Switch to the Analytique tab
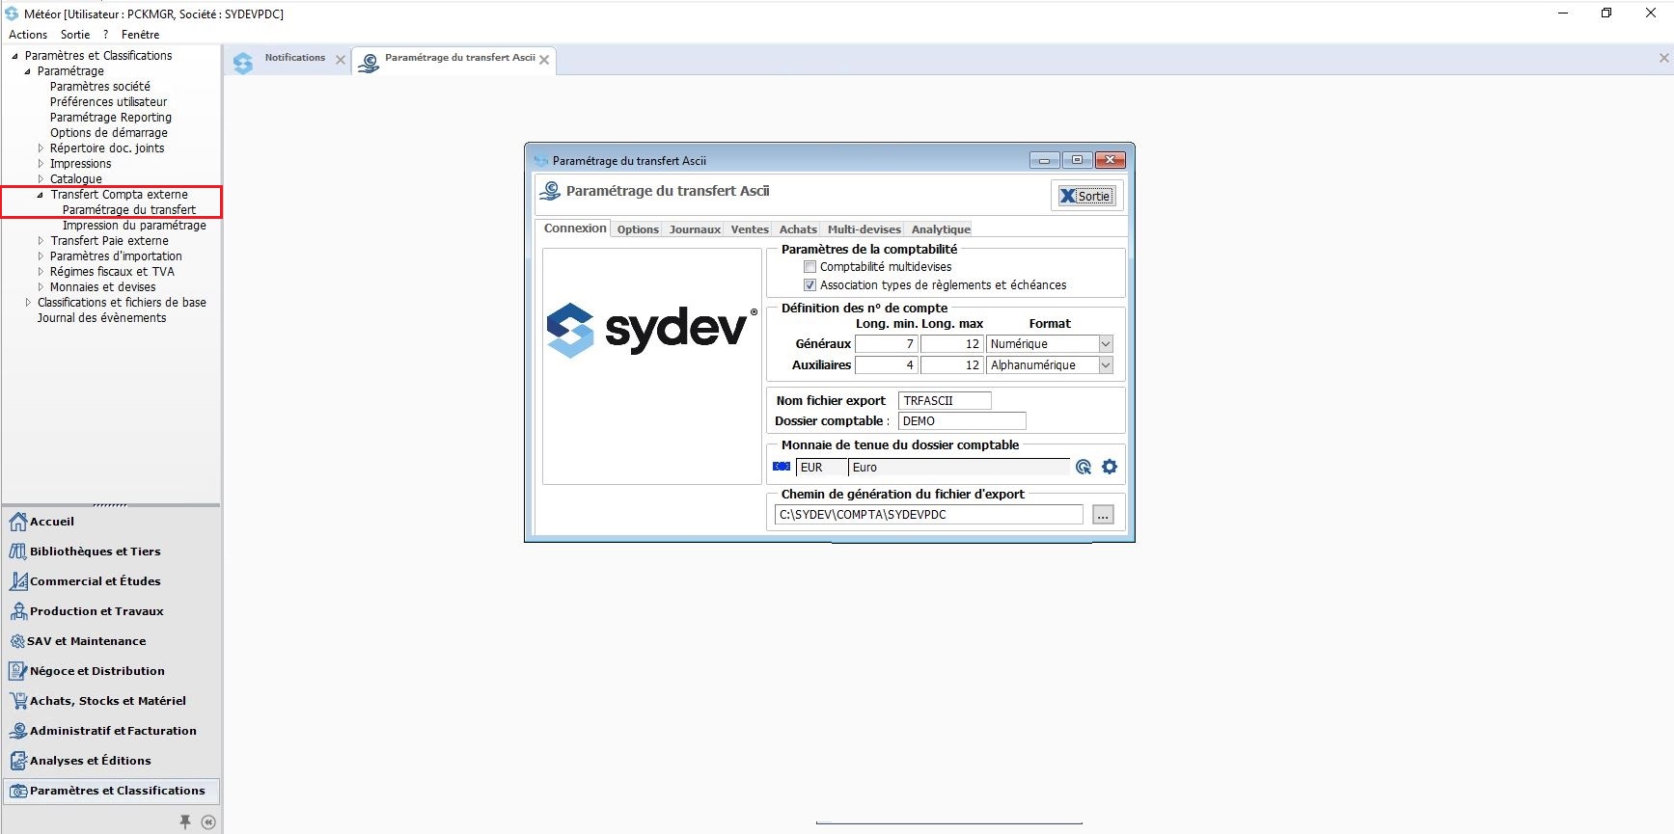1674x834 pixels. [x=941, y=229]
